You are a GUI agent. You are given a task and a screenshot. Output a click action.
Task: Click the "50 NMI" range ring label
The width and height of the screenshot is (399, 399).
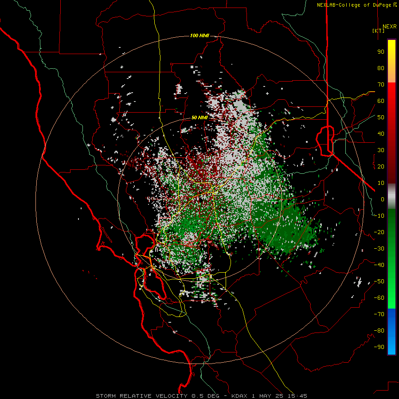(199, 117)
